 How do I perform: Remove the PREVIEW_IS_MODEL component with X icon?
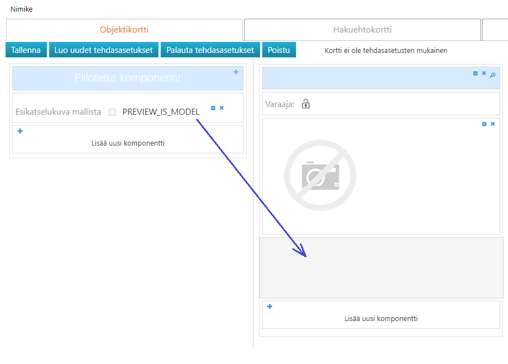[221, 108]
